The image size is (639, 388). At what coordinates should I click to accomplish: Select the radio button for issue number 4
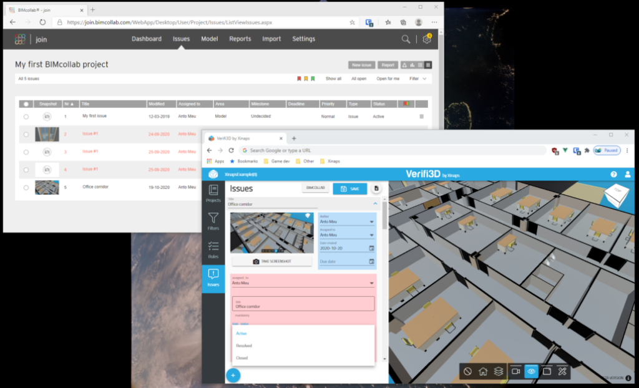(26, 170)
